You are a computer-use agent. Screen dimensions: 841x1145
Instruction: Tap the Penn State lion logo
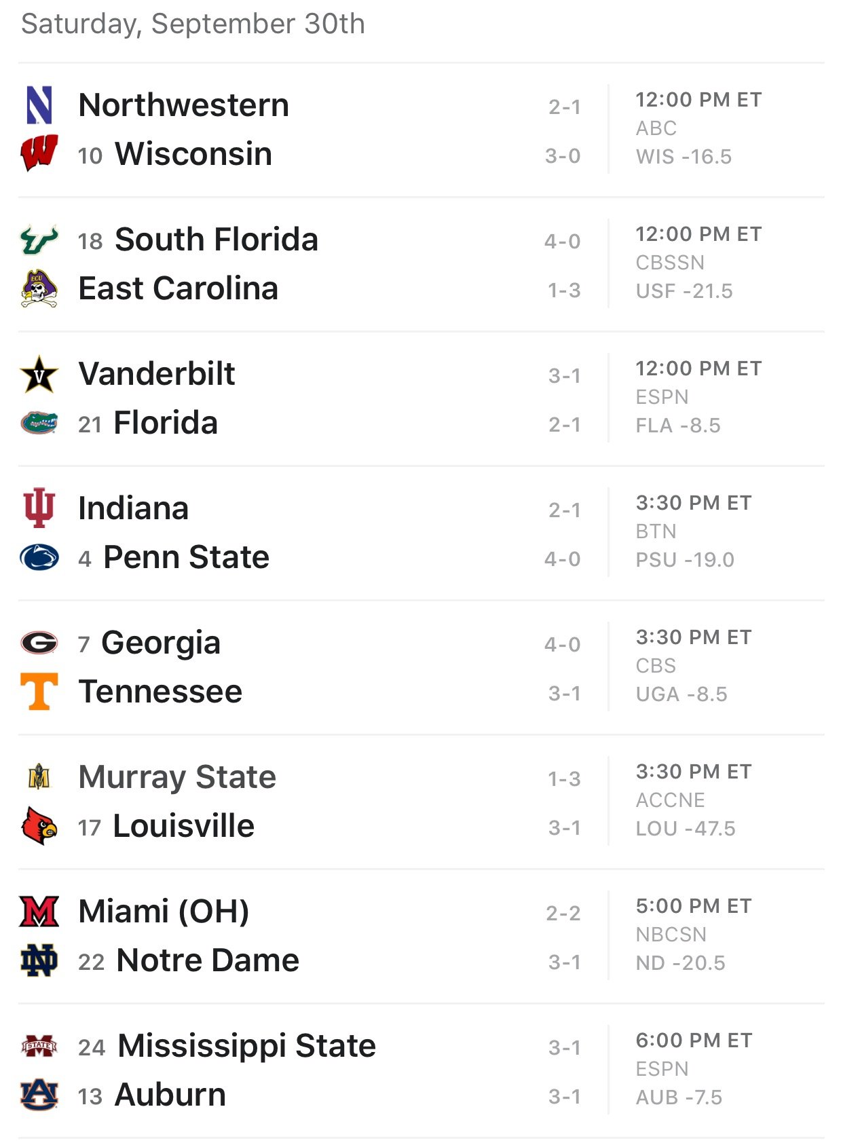39,557
